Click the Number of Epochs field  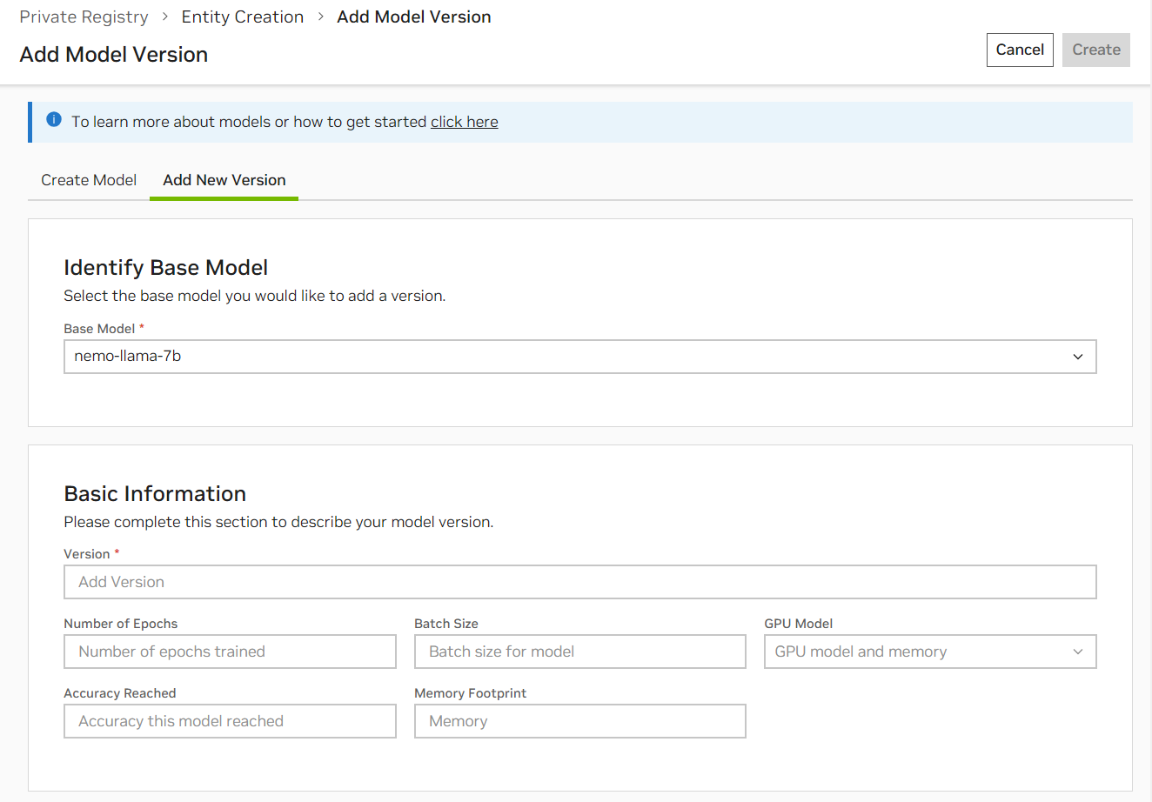click(230, 652)
